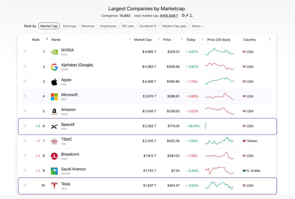
Task: Sort table by Today column
Action: pos(203,39)
